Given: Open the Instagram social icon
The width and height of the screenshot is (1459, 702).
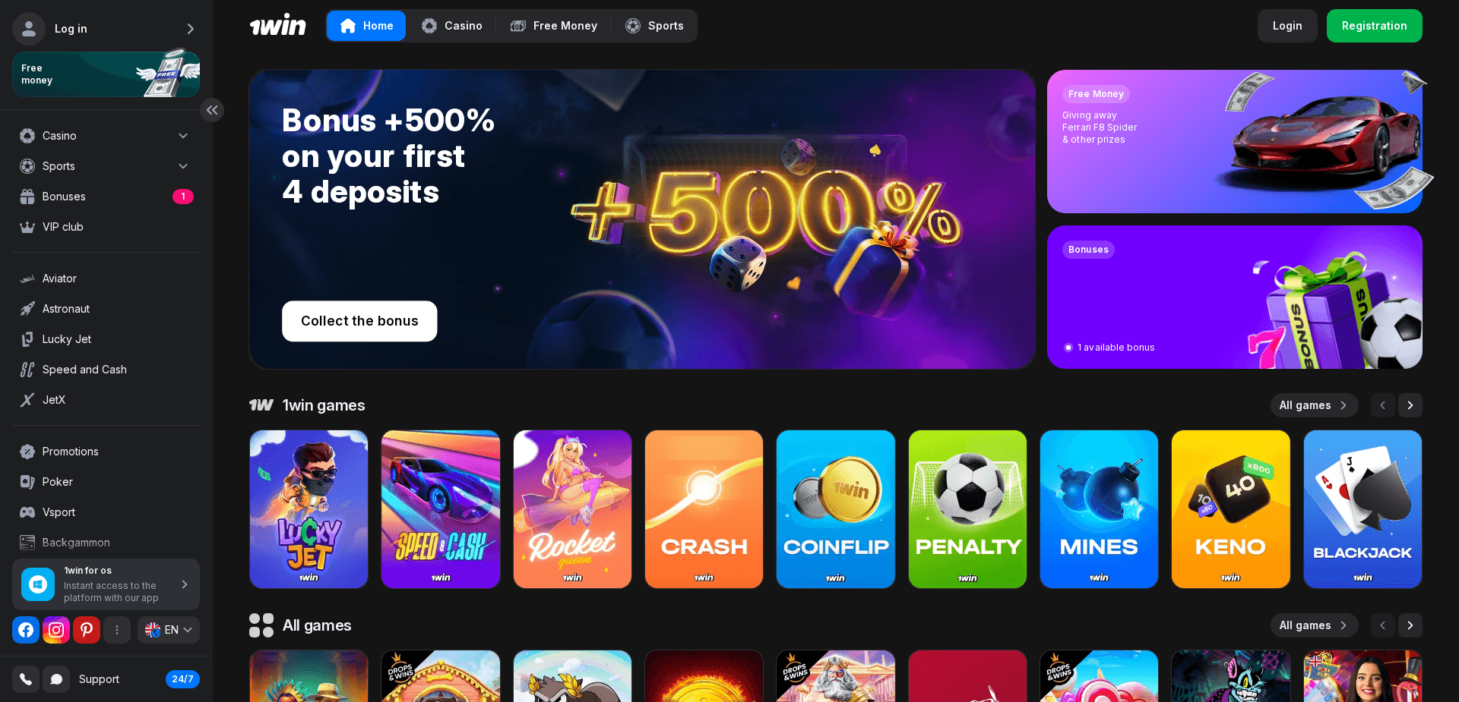Looking at the screenshot, I should (56, 630).
